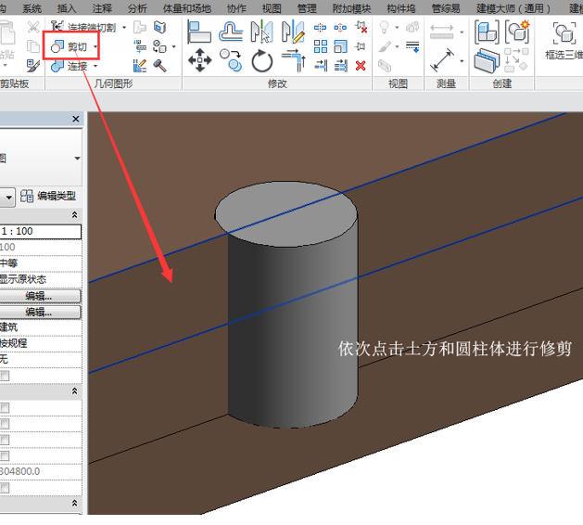
Task: Click the Linework tool icon
Action: click(x=412, y=46)
